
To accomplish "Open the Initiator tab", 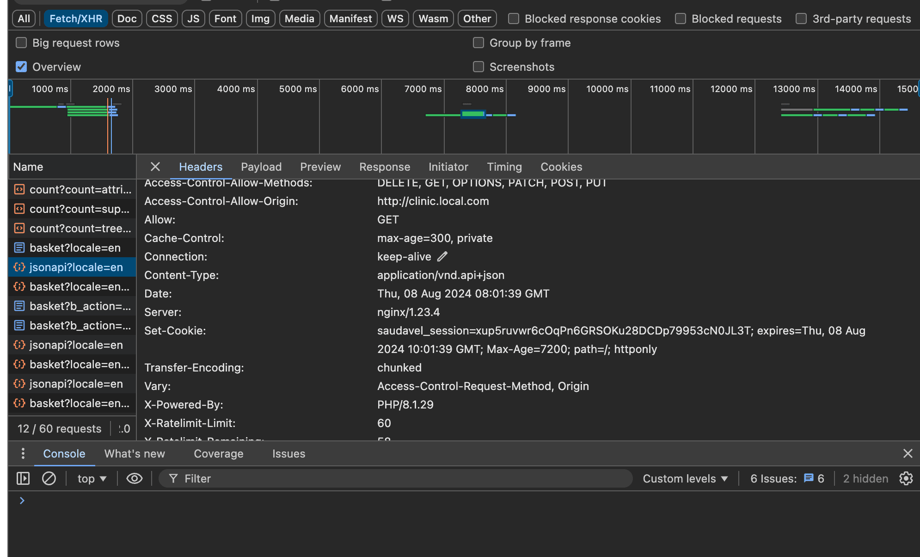I will pos(448,167).
